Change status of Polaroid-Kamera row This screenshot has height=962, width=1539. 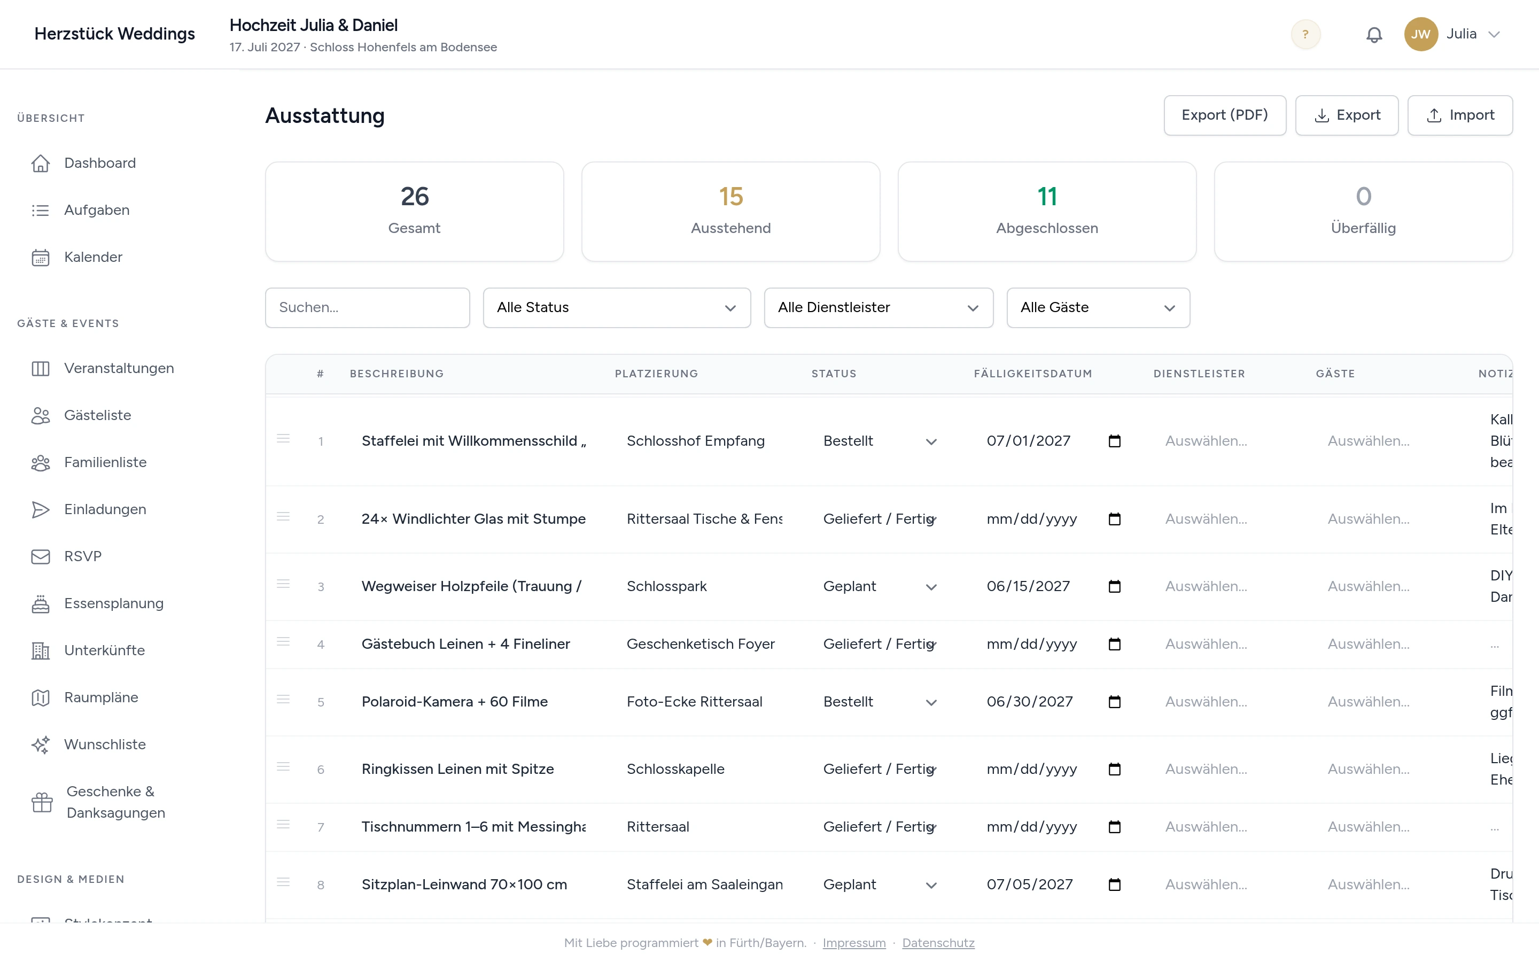coord(880,702)
